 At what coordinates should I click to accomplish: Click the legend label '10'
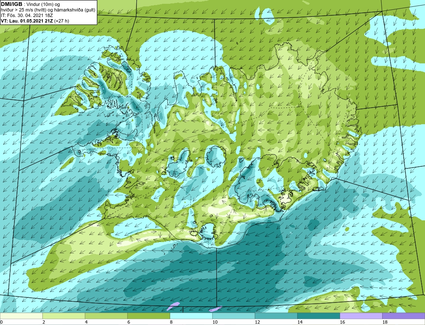pyautogui.click(x=215, y=322)
